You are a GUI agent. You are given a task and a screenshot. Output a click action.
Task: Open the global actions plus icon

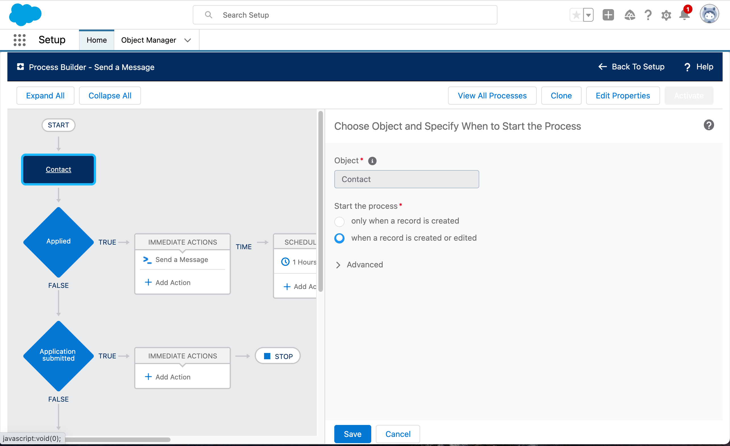[x=608, y=15]
